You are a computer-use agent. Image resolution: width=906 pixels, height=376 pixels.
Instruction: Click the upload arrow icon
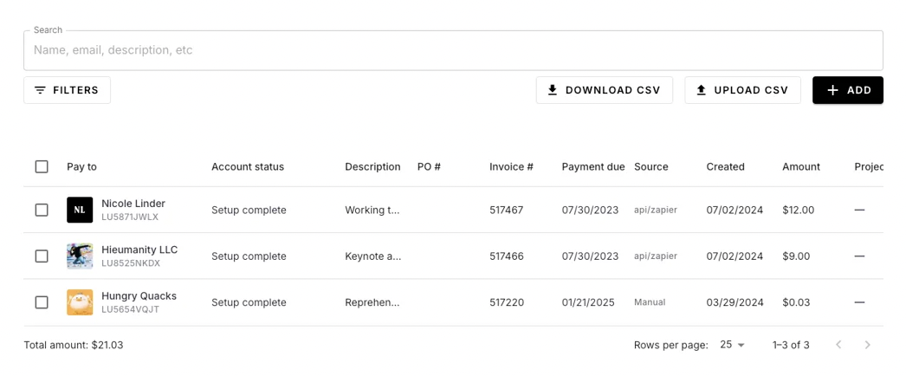702,90
